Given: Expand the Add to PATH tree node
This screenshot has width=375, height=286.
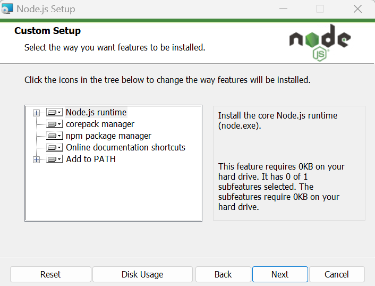Looking at the screenshot, I should (x=36, y=159).
